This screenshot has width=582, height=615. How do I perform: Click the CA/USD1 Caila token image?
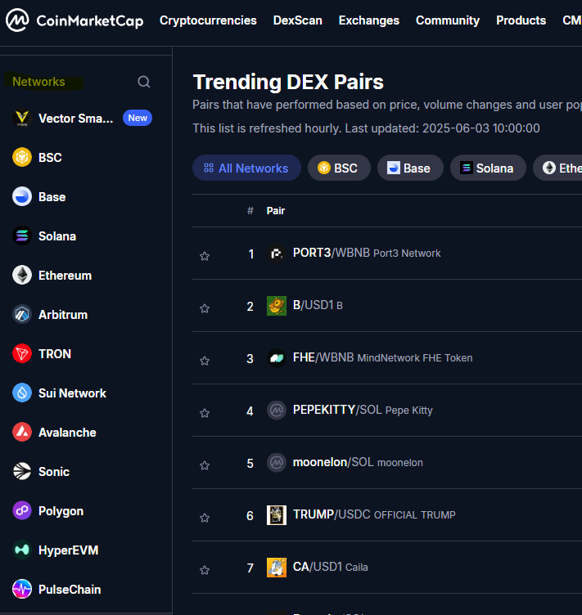pyautogui.click(x=277, y=568)
